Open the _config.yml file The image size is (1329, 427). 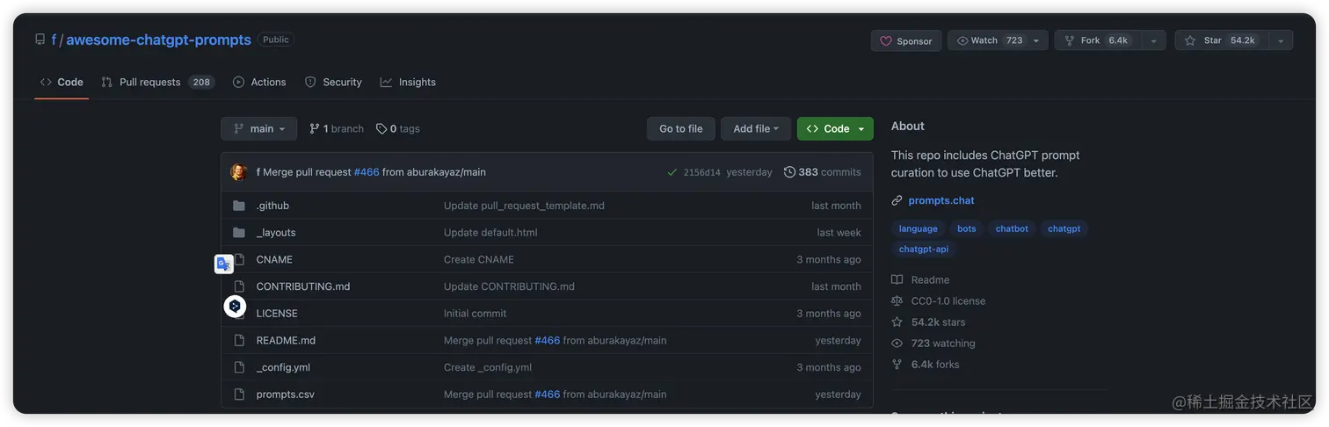tap(283, 367)
